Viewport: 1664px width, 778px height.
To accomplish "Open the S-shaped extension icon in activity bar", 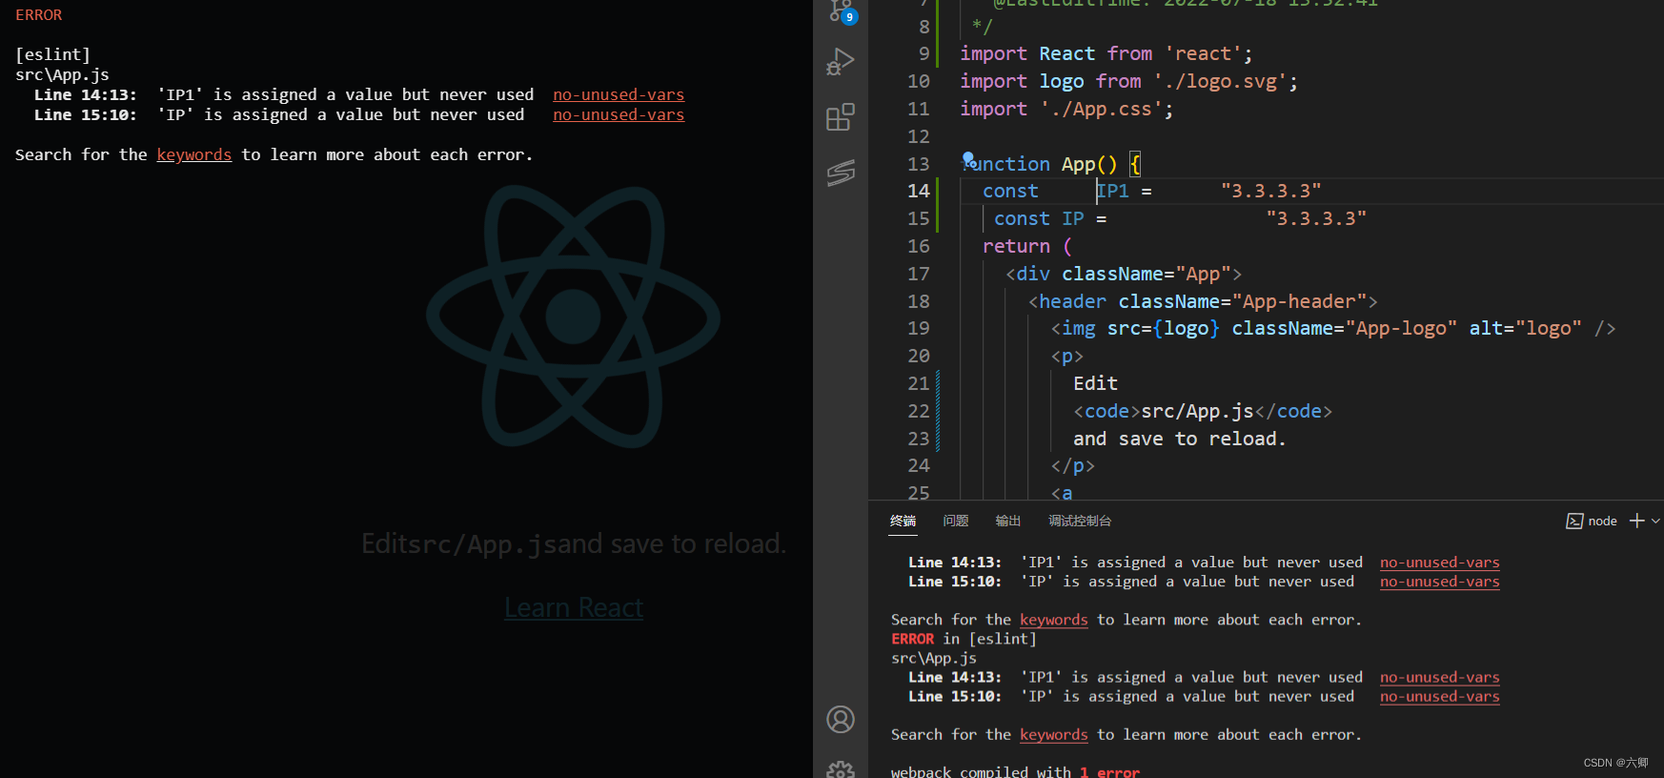I will (x=841, y=173).
